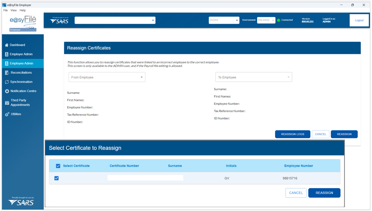Click the Third Party Appointments calendar icon
Screen dimensions: 372x211
point(7,103)
